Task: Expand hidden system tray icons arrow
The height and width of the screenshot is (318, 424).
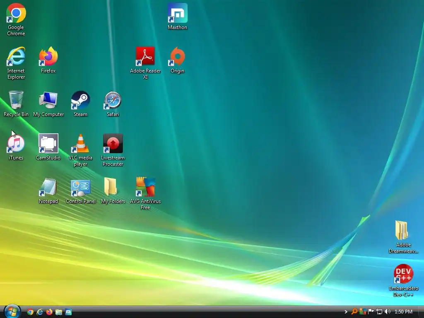Action: (x=346, y=312)
